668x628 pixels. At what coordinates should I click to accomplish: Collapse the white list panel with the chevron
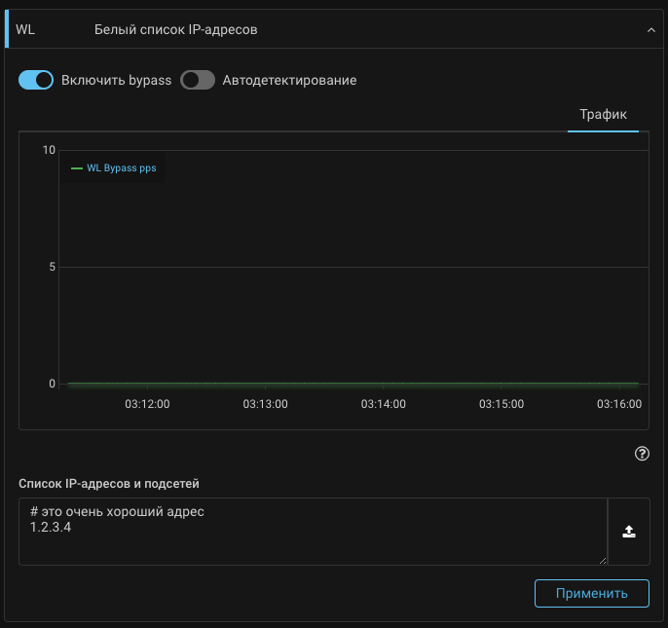[650, 30]
